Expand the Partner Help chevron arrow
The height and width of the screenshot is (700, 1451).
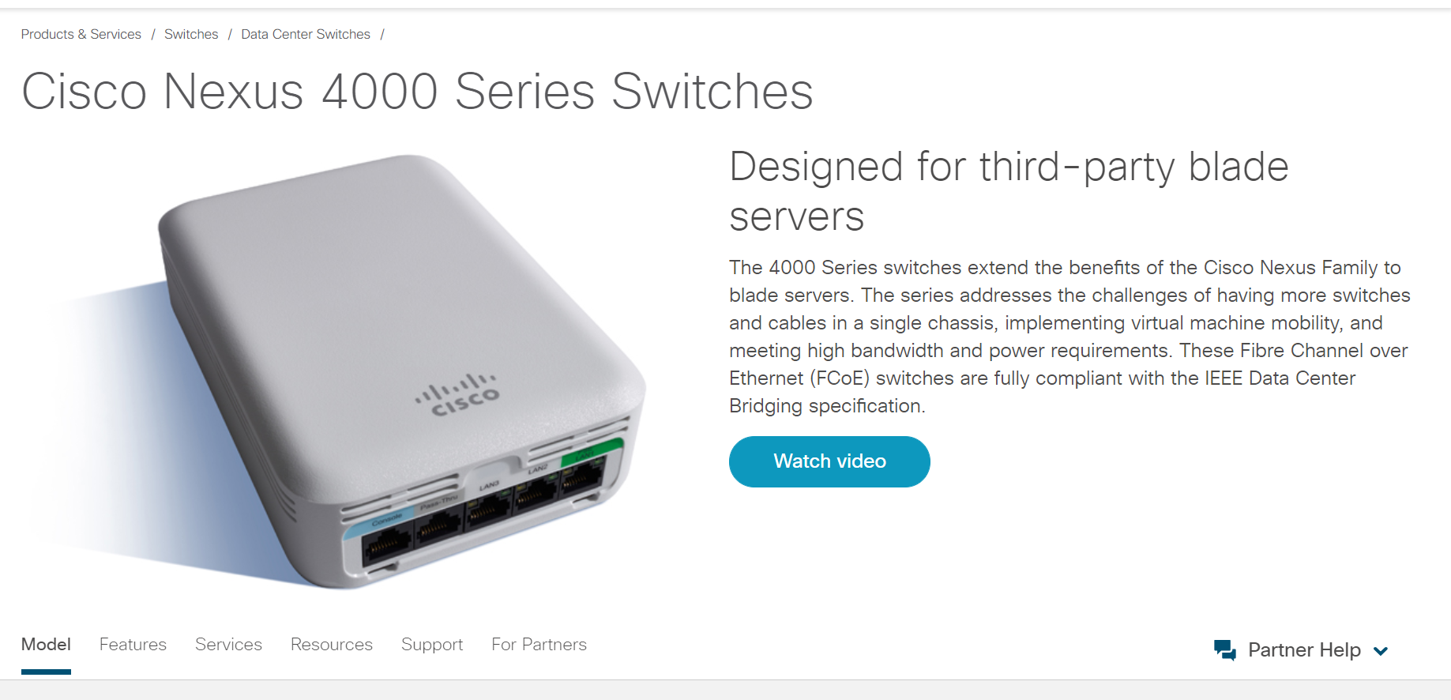[x=1381, y=651]
